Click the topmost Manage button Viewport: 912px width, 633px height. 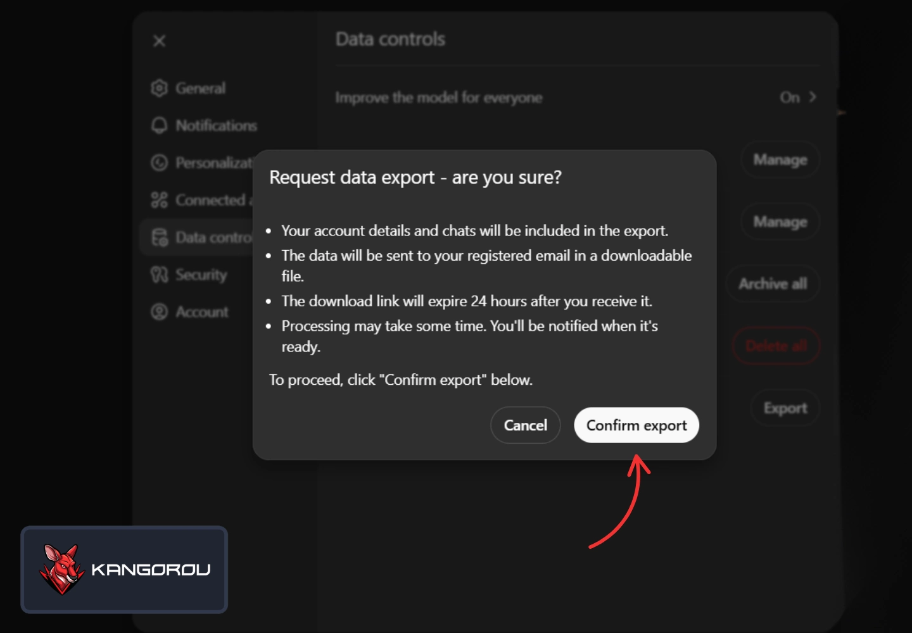[x=780, y=160]
